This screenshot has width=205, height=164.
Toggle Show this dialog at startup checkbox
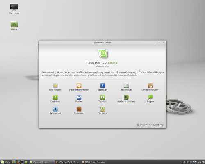137,125
